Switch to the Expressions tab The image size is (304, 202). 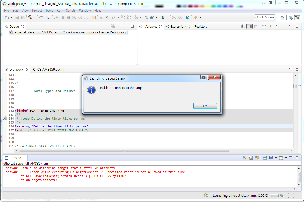pyautogui.click(x=176, y=27)
